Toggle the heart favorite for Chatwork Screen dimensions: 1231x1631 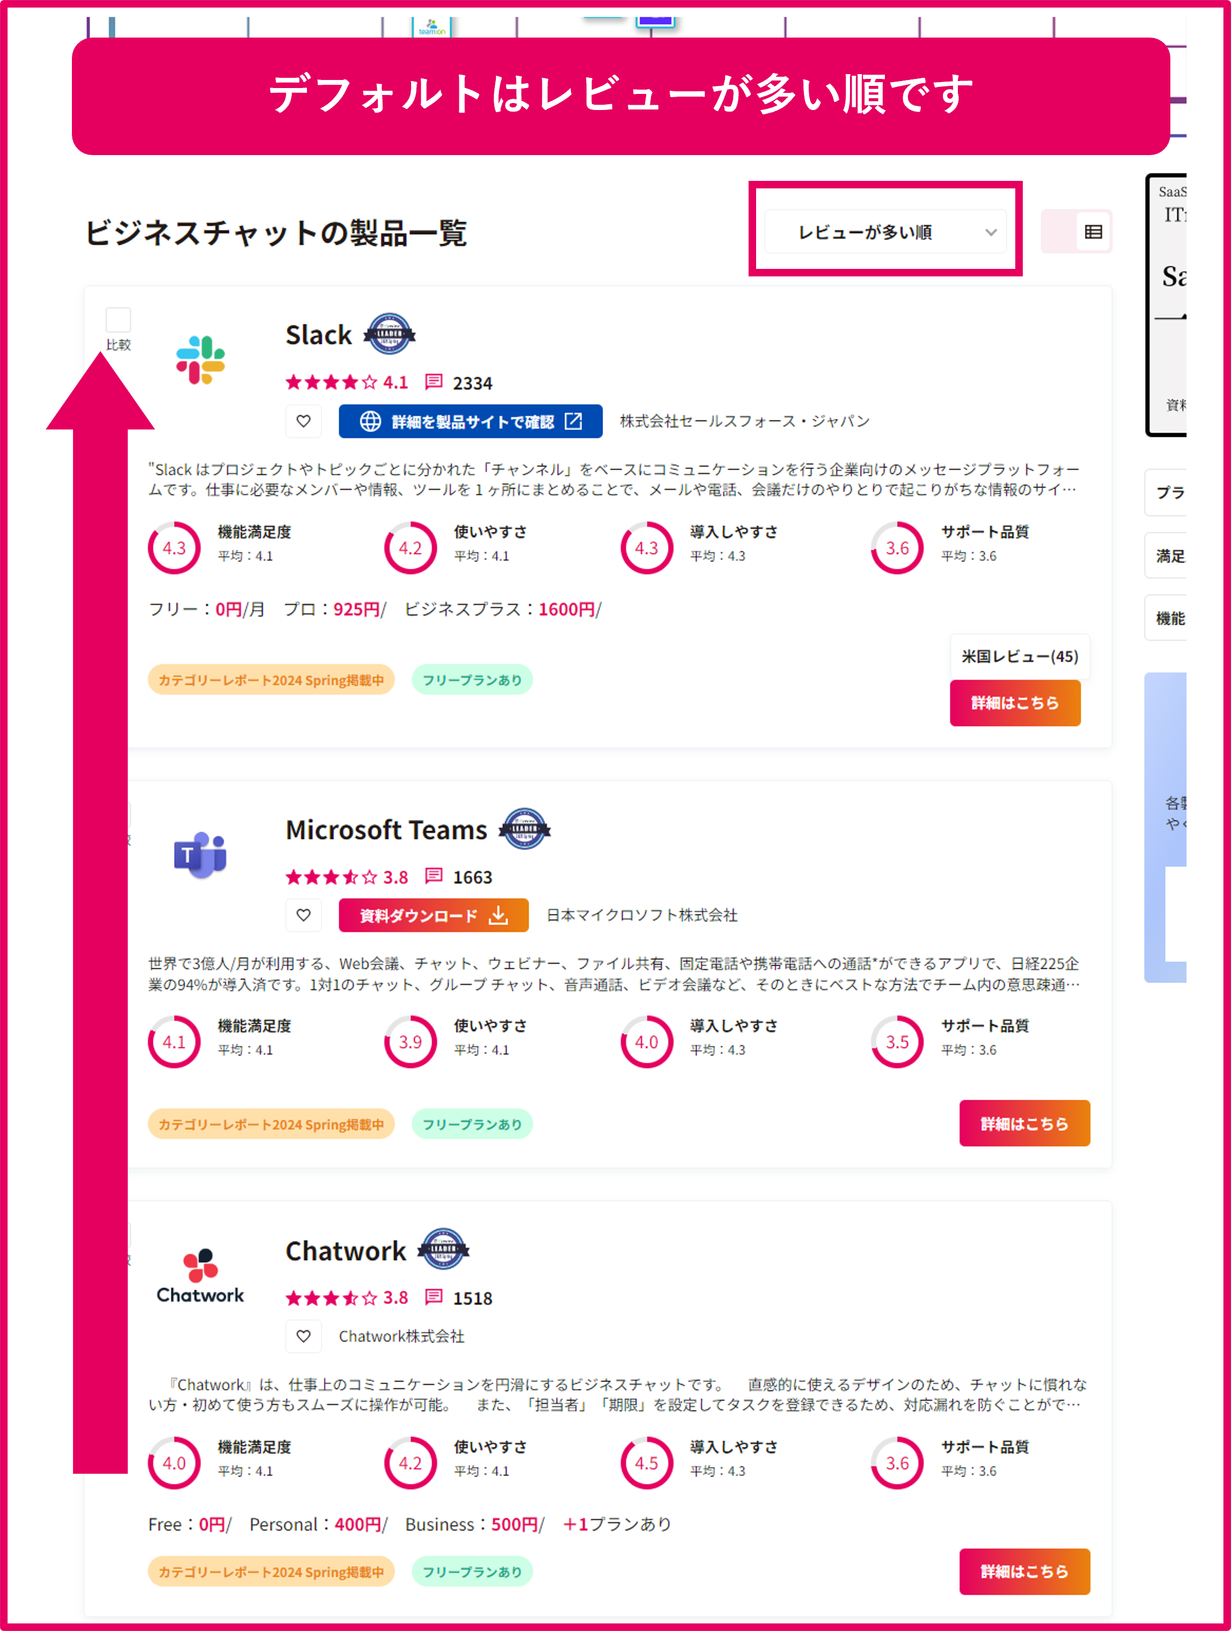click(x=303, y=1336)
